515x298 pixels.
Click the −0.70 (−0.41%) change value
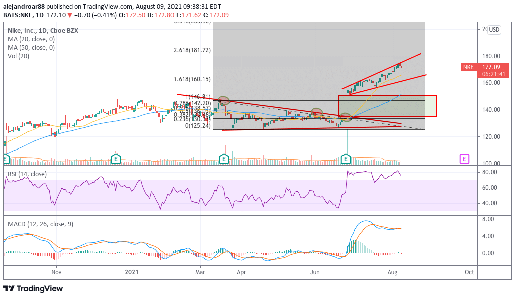tap(95, 15)
